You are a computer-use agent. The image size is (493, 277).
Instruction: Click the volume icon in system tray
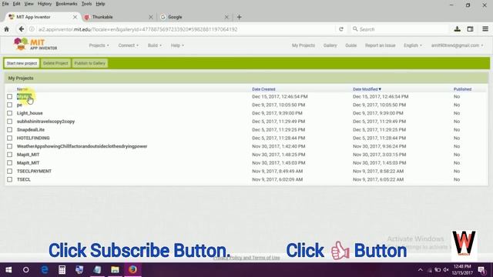click(x=446, y=270)
